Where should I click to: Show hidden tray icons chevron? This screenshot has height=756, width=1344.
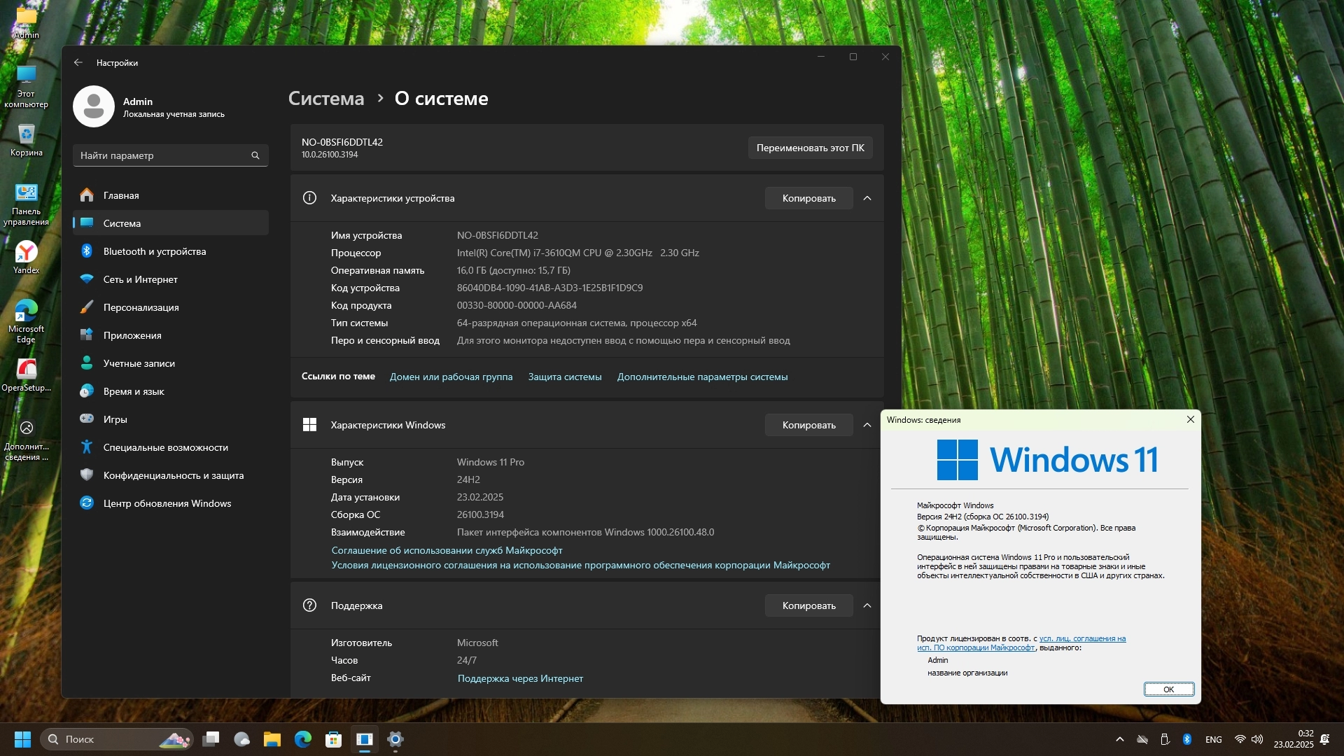pos(1120,739)
